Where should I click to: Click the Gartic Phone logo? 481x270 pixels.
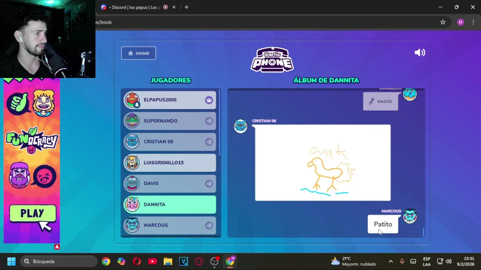[272, 59]
